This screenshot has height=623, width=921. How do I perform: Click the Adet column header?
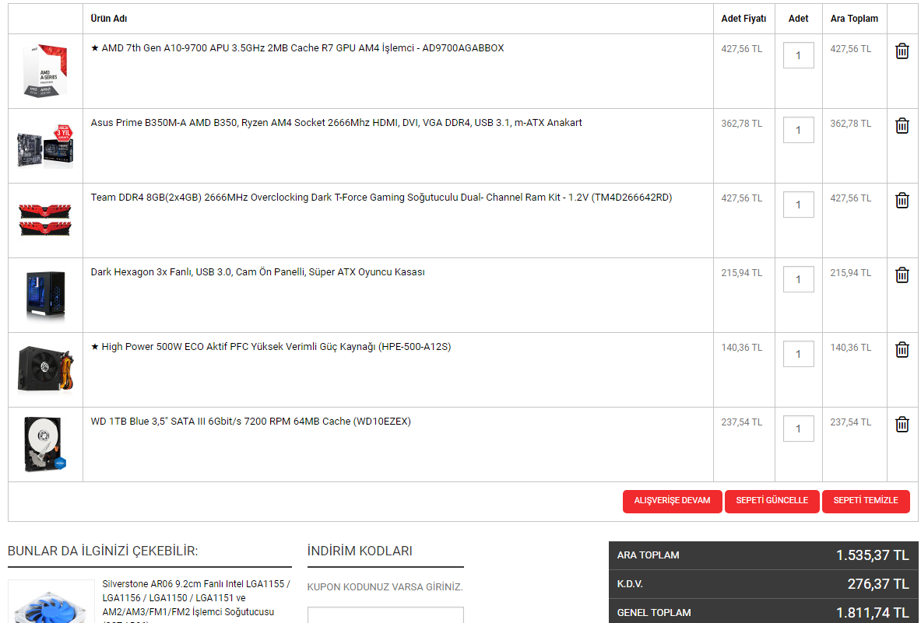point(798,19)
